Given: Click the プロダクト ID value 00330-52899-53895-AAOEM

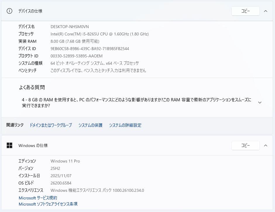Looking at the screenshot, I should [77, 56].
